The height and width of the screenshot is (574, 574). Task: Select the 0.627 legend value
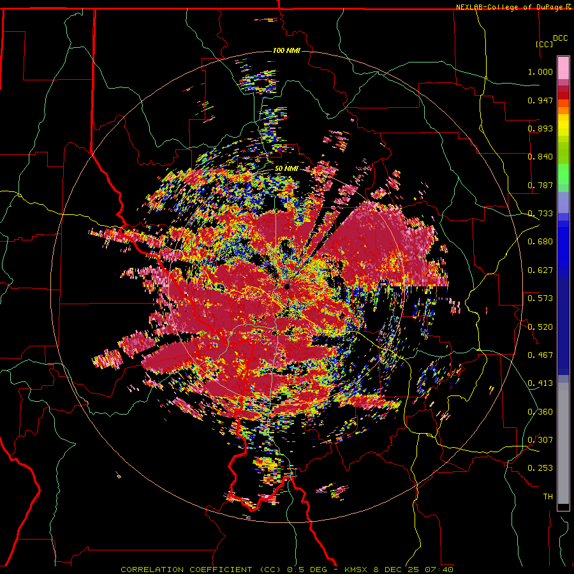(x=540, y=270)
